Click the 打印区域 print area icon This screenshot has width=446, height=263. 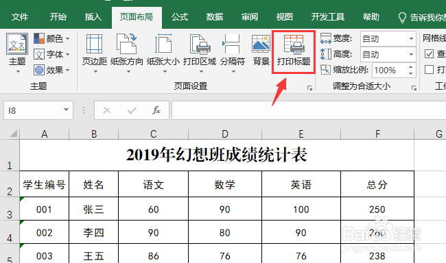click(200, 45)
